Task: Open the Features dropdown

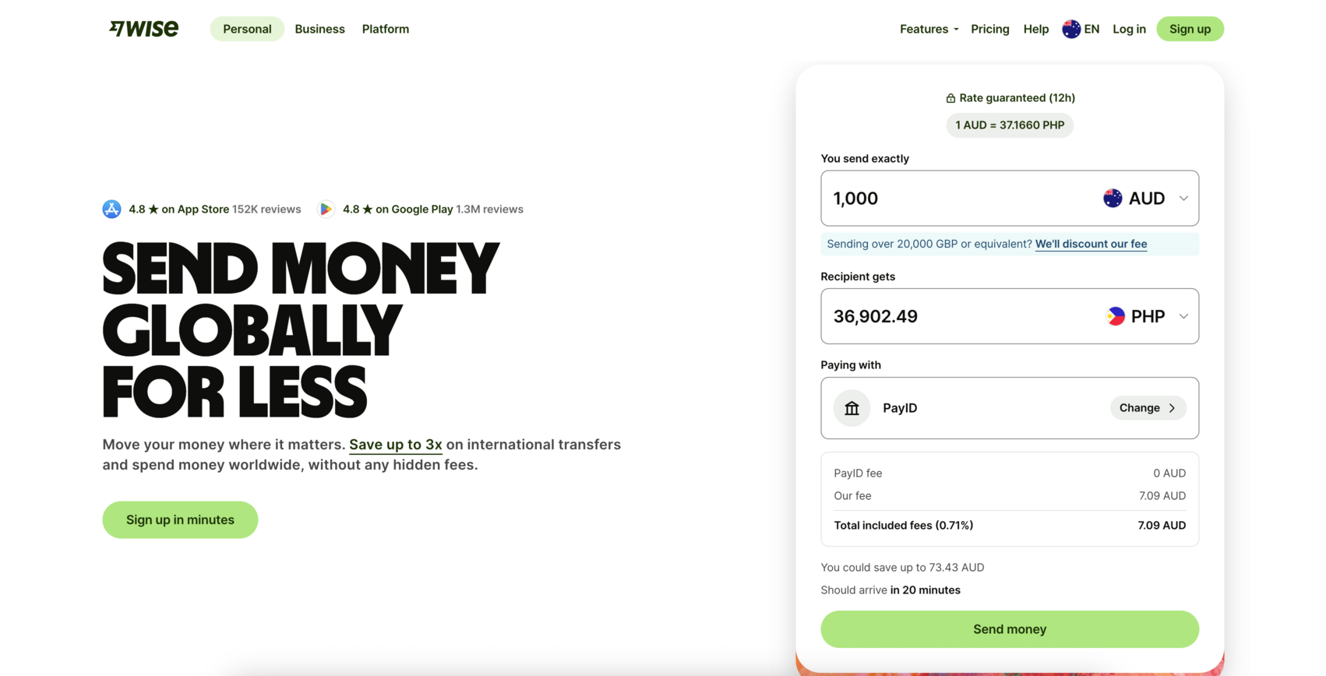Action: 928,29
